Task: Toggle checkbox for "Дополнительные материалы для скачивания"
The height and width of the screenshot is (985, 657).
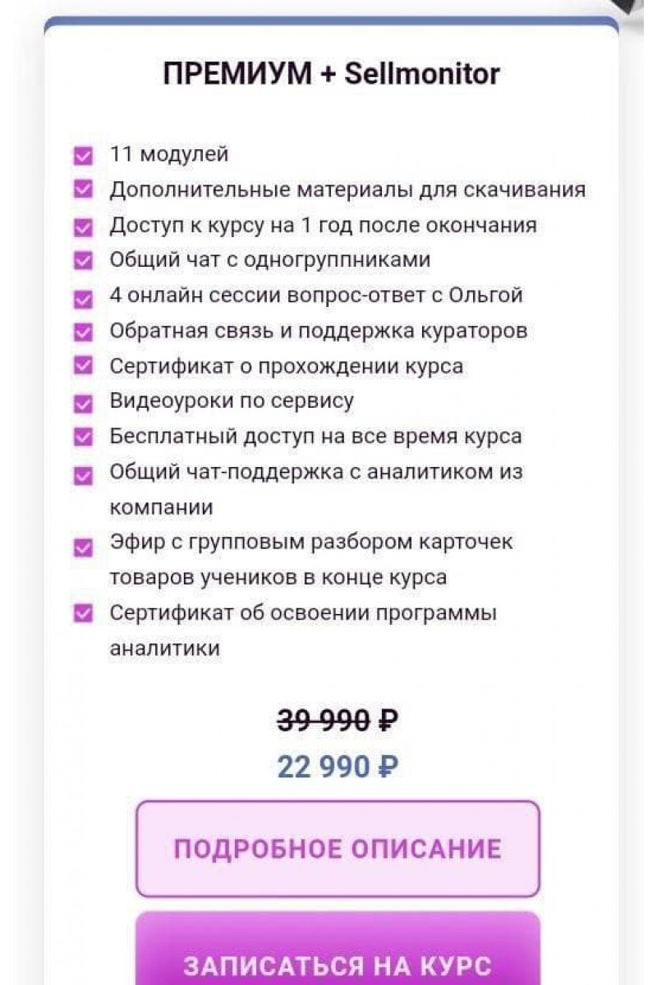Action: [83, 190]
